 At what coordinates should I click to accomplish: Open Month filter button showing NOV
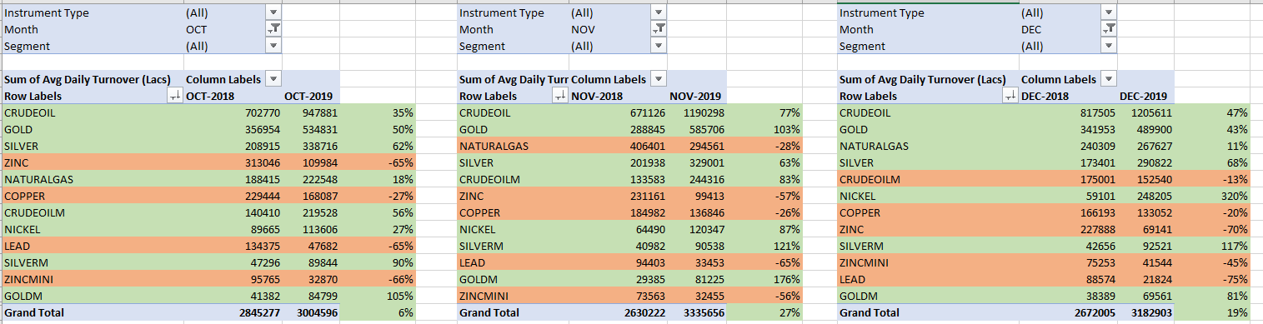659,29
